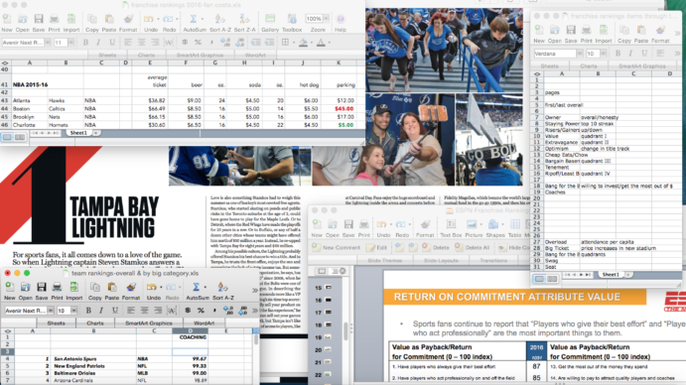
Task: Toggle Bold in the team rankings-overall workbook
Action: point(88,311)
